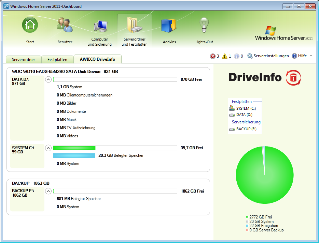Screen dimensions: 319x243
Task: Select DATA (D:) in Festplatten list
Action: [244, 115]
